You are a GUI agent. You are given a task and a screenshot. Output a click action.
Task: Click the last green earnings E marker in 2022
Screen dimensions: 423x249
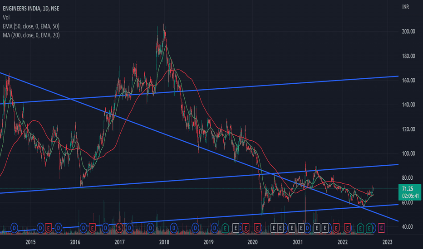[x=369, y=228]
